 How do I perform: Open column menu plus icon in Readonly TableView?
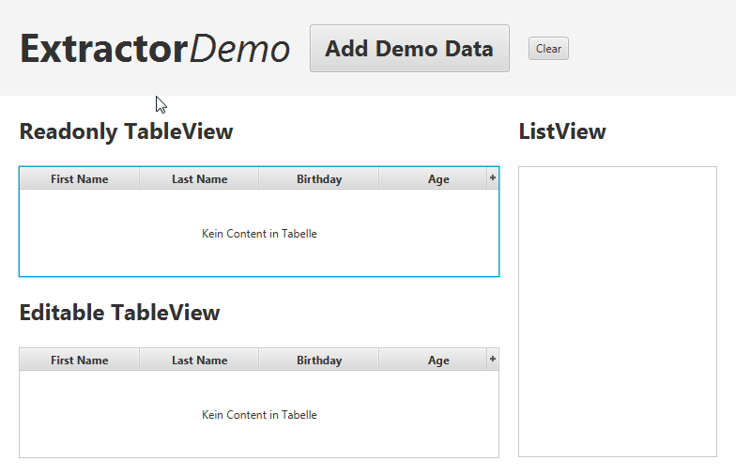[x=492, y=178]
